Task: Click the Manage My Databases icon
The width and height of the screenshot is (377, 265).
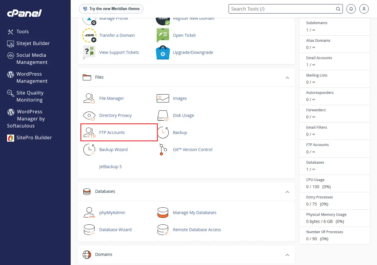Action: click(x=163, y=213)
